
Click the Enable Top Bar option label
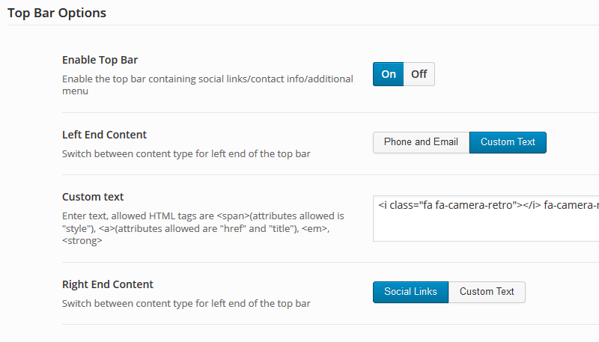[x=100, y=60]
